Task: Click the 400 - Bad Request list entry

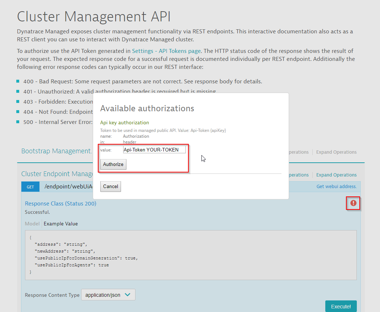Action: 143,81
